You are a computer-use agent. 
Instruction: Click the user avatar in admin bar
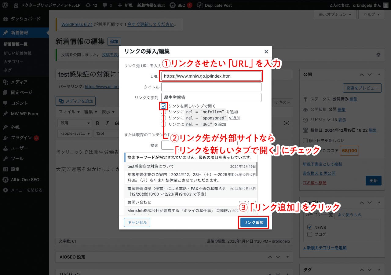386,5
